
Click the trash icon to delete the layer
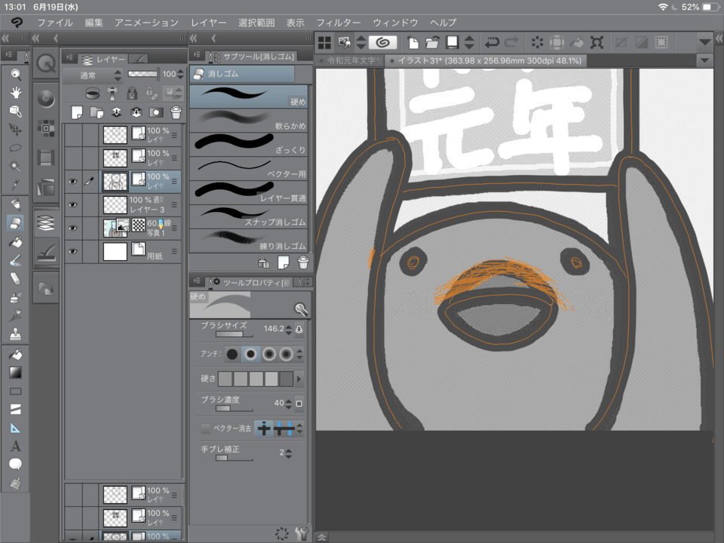coord(175,112)
